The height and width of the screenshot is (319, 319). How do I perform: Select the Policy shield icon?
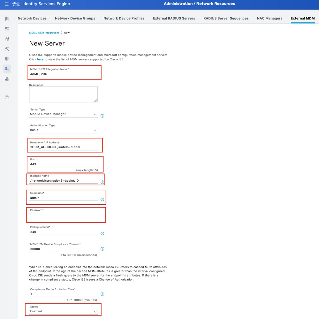[6, 59]
